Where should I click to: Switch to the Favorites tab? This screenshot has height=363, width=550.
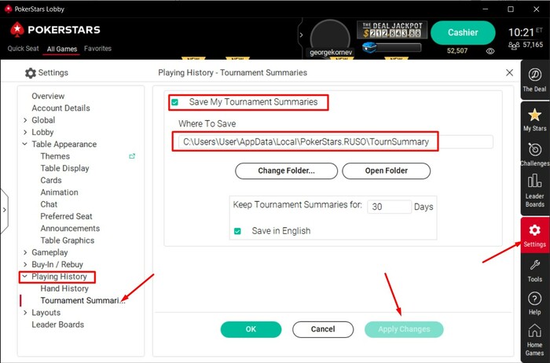(97, 49)
